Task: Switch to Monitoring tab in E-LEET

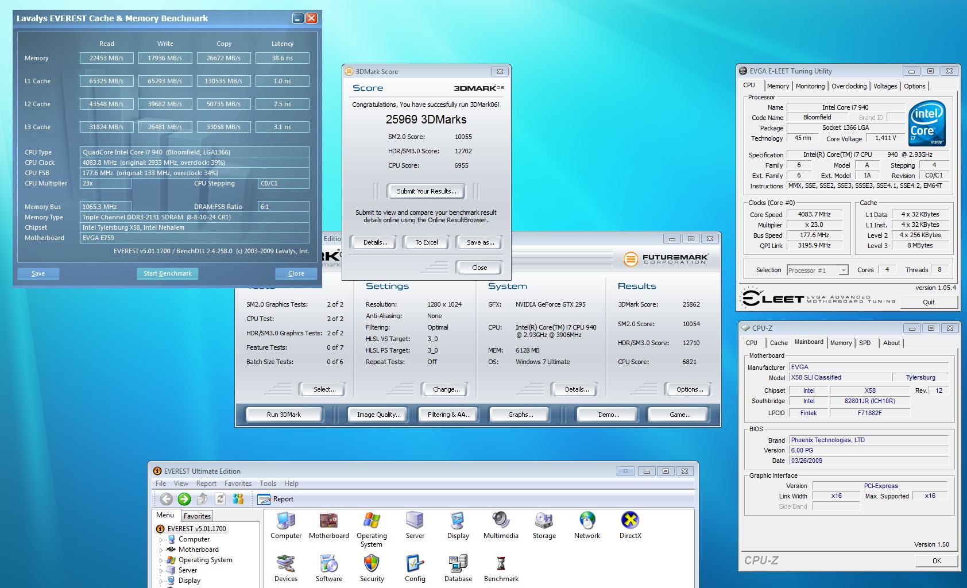Action: (x=810, y=86)
